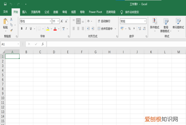Switch to the 公式 tab

(x=47, y=12)
